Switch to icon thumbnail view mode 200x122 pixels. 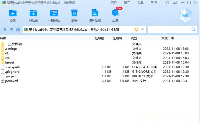pyautogui.click(x=11, y=29)
